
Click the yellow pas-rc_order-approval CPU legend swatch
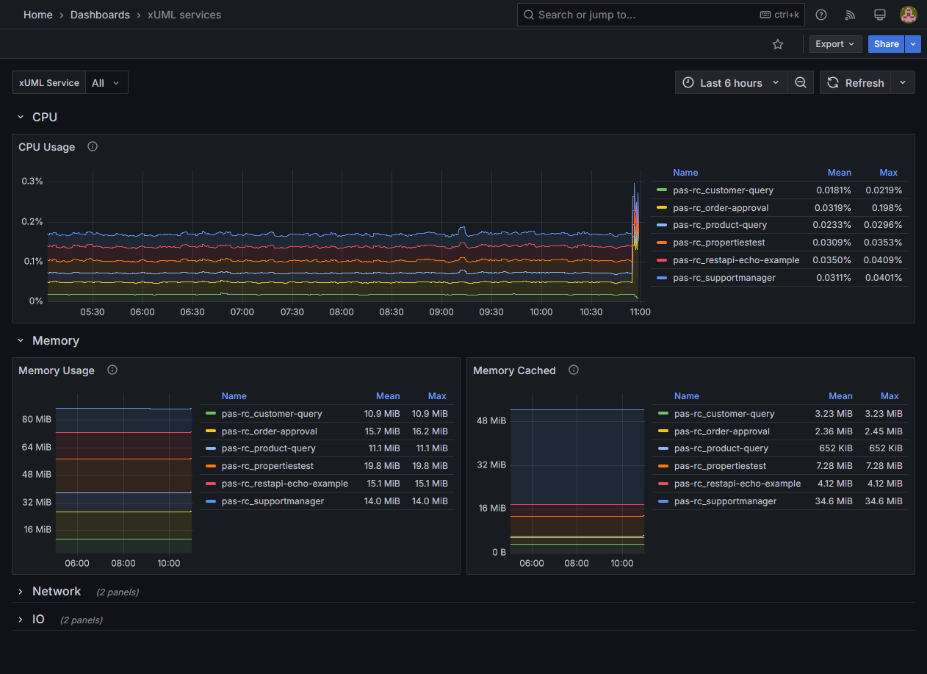[x=662, y=208]
